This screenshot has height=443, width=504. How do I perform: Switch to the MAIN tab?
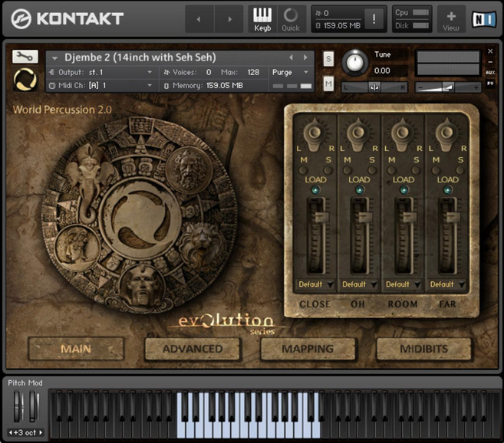click(x=76, y=349)
